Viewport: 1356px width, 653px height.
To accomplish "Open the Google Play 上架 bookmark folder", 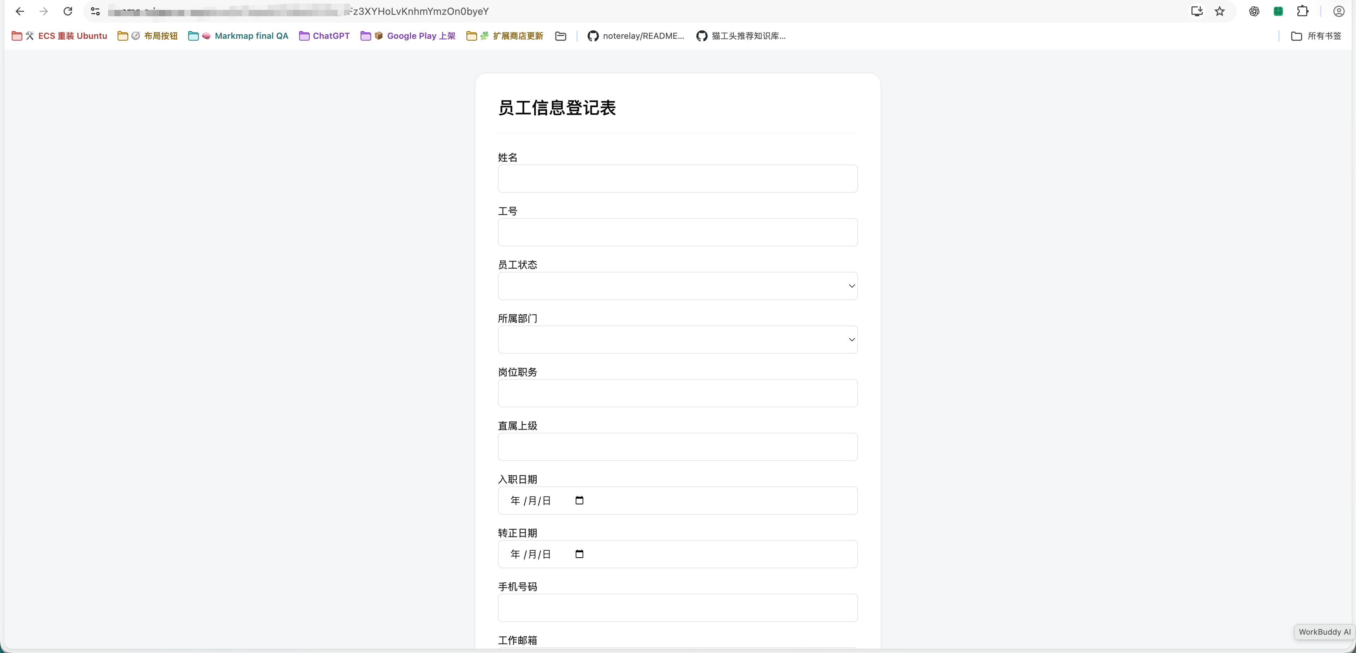I will click(408, 36).
